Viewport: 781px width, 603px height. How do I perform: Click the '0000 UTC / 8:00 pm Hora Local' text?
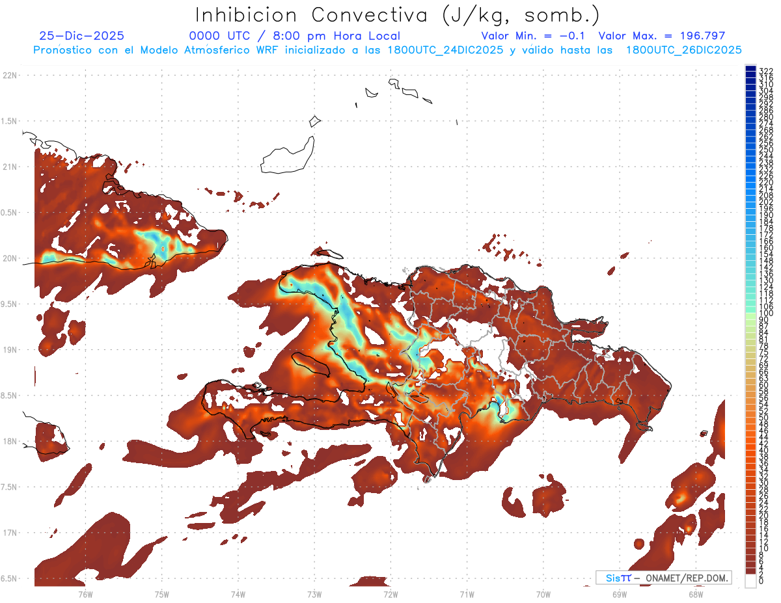click(294, 36)
